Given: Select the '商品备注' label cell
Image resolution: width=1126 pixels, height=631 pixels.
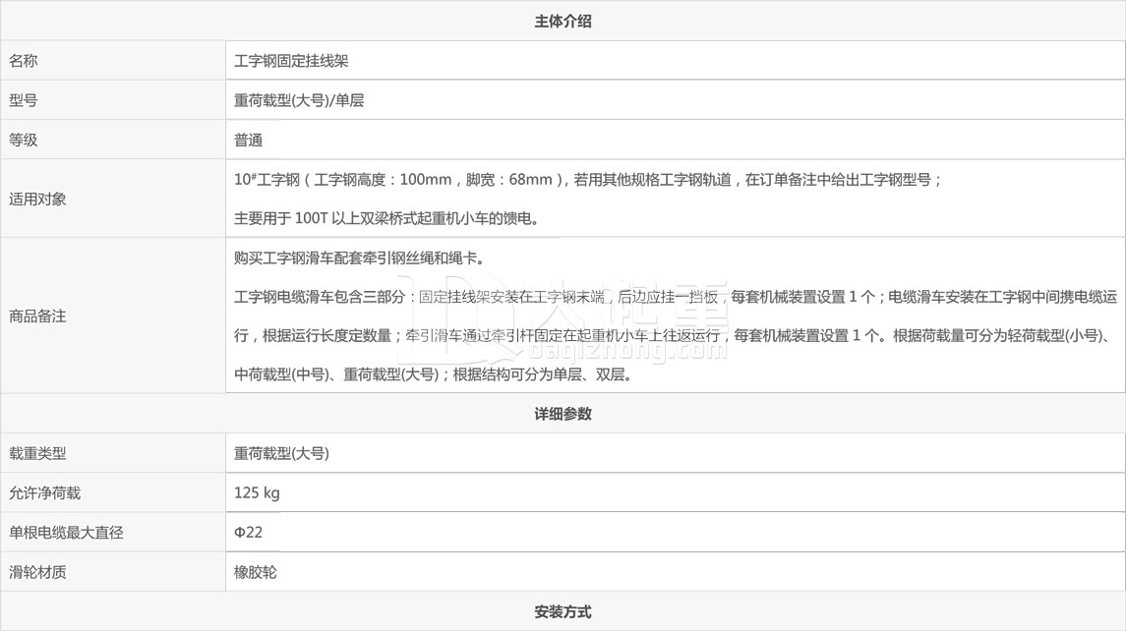Looking at the screenshot, I should coord(113,315).
